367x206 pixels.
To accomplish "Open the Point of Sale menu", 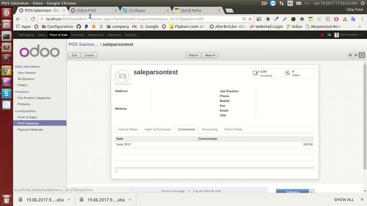I will pos(58,35).
